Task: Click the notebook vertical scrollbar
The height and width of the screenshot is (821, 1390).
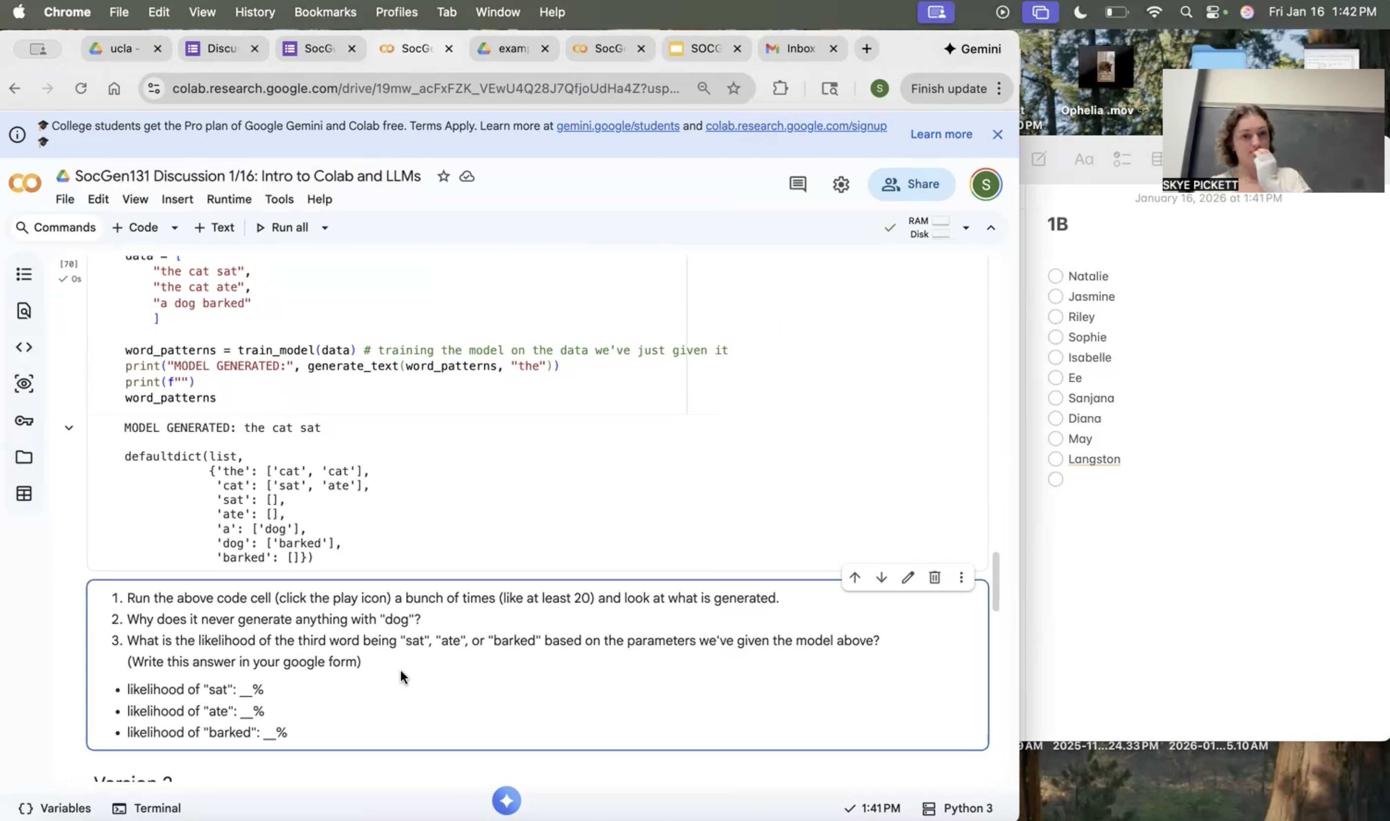Action: click(996, 581)
